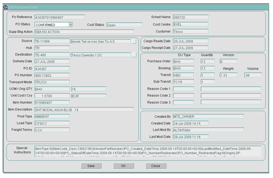The width and height of the screenshot is (273, 178).
Task: Click the Sched Name field
Action: coord(190,17)
